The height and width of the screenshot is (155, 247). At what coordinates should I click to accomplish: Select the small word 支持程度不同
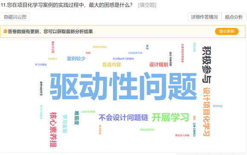[135, 53]
